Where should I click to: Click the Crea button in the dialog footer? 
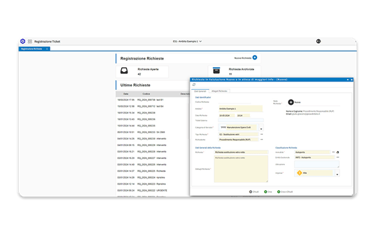click(x=268, y=192)
